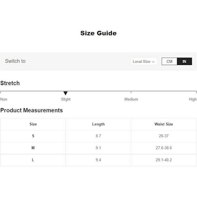Click the Size column header

pyautogui.click(x=33, y=124)
